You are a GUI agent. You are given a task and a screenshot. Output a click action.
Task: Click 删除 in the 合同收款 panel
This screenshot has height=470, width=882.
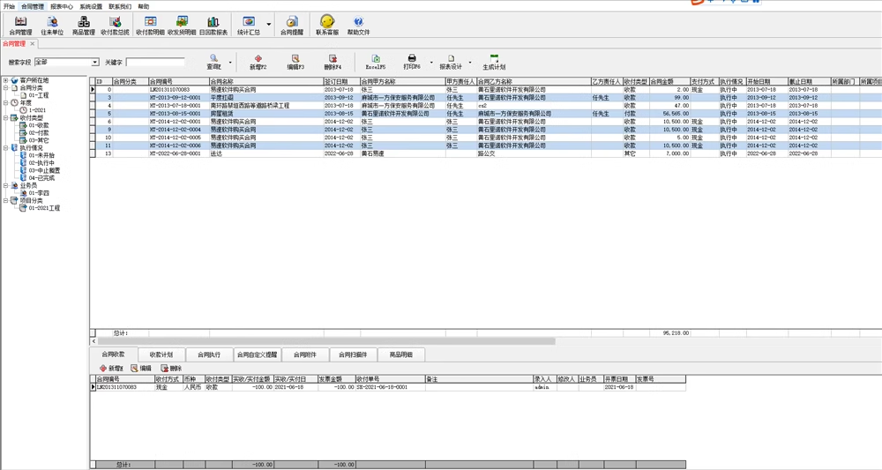[x=172, y=369]
